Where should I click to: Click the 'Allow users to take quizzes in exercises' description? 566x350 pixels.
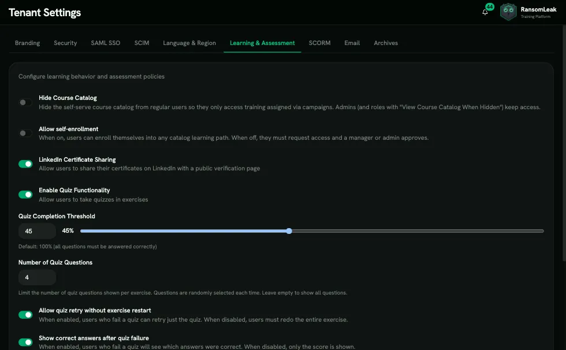pyautogui.click(x=94, y=199)
